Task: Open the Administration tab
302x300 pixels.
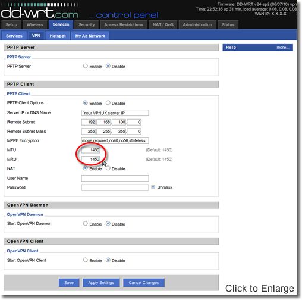Action: tap(197, 24)
